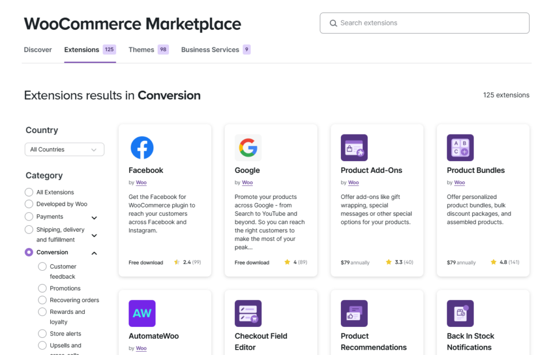Click Woo link under Facebook
The width and height of the screenshot is (553, 355).
[141, 183]
